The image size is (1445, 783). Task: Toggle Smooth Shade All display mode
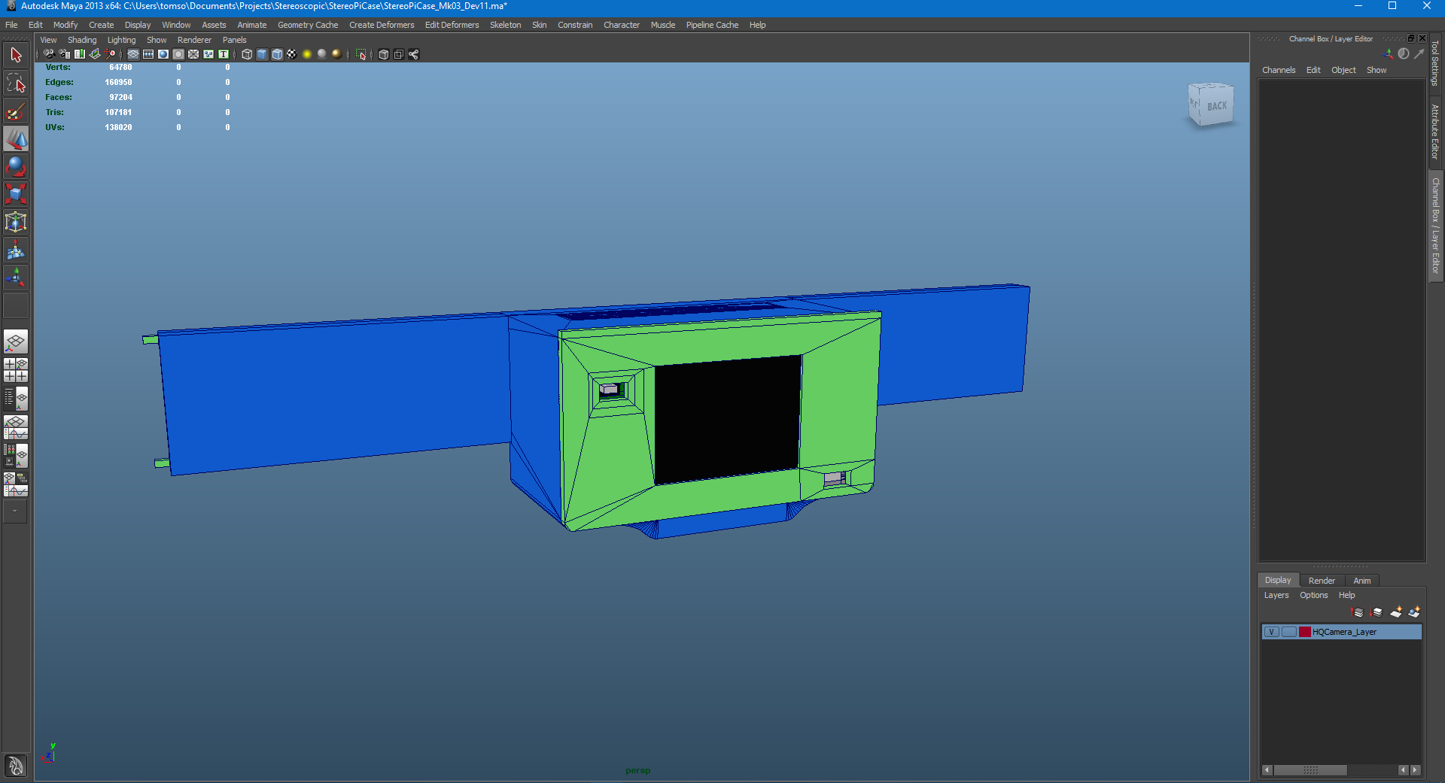click(x=261, y=54)
